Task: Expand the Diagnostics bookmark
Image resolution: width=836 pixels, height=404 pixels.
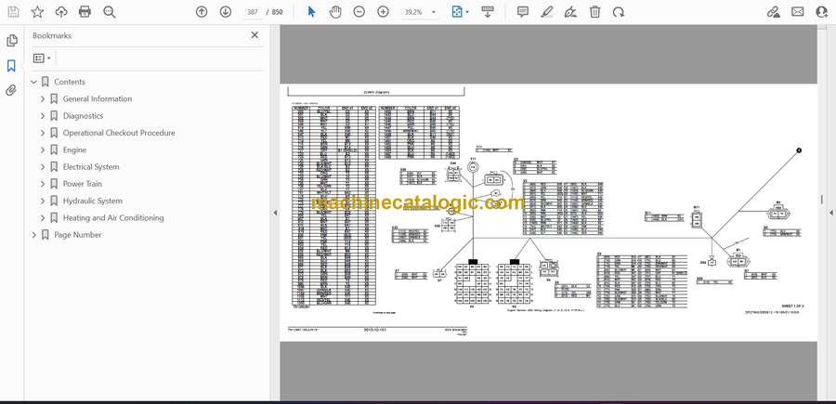Action: [x=43, y=116]
